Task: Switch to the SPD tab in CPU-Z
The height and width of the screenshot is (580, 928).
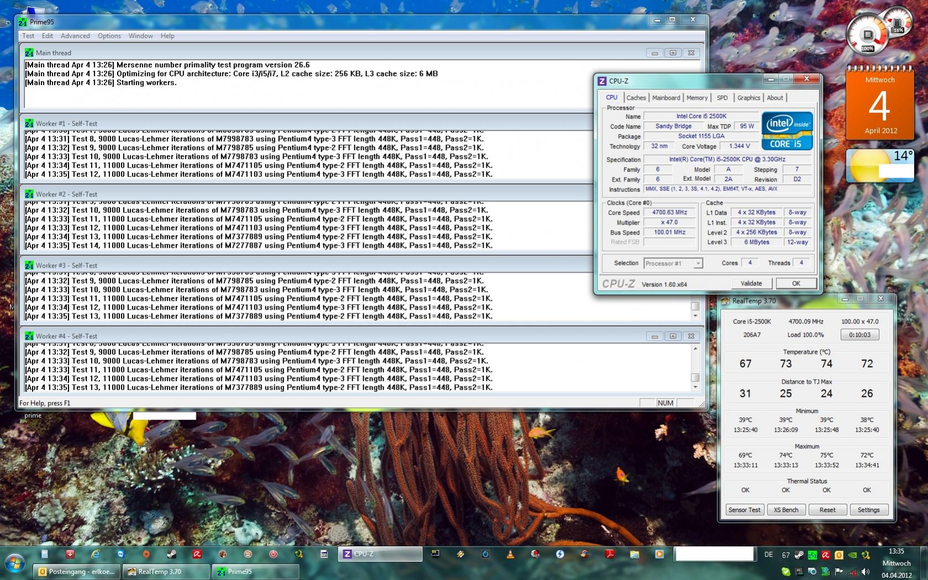Action: pyautogui.click(x=722, y=98)
